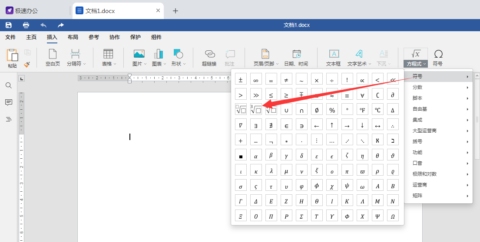Insert the not equal ≠ symbol
The width and height of the screenshot is (480, 242).
click(286, 79)
